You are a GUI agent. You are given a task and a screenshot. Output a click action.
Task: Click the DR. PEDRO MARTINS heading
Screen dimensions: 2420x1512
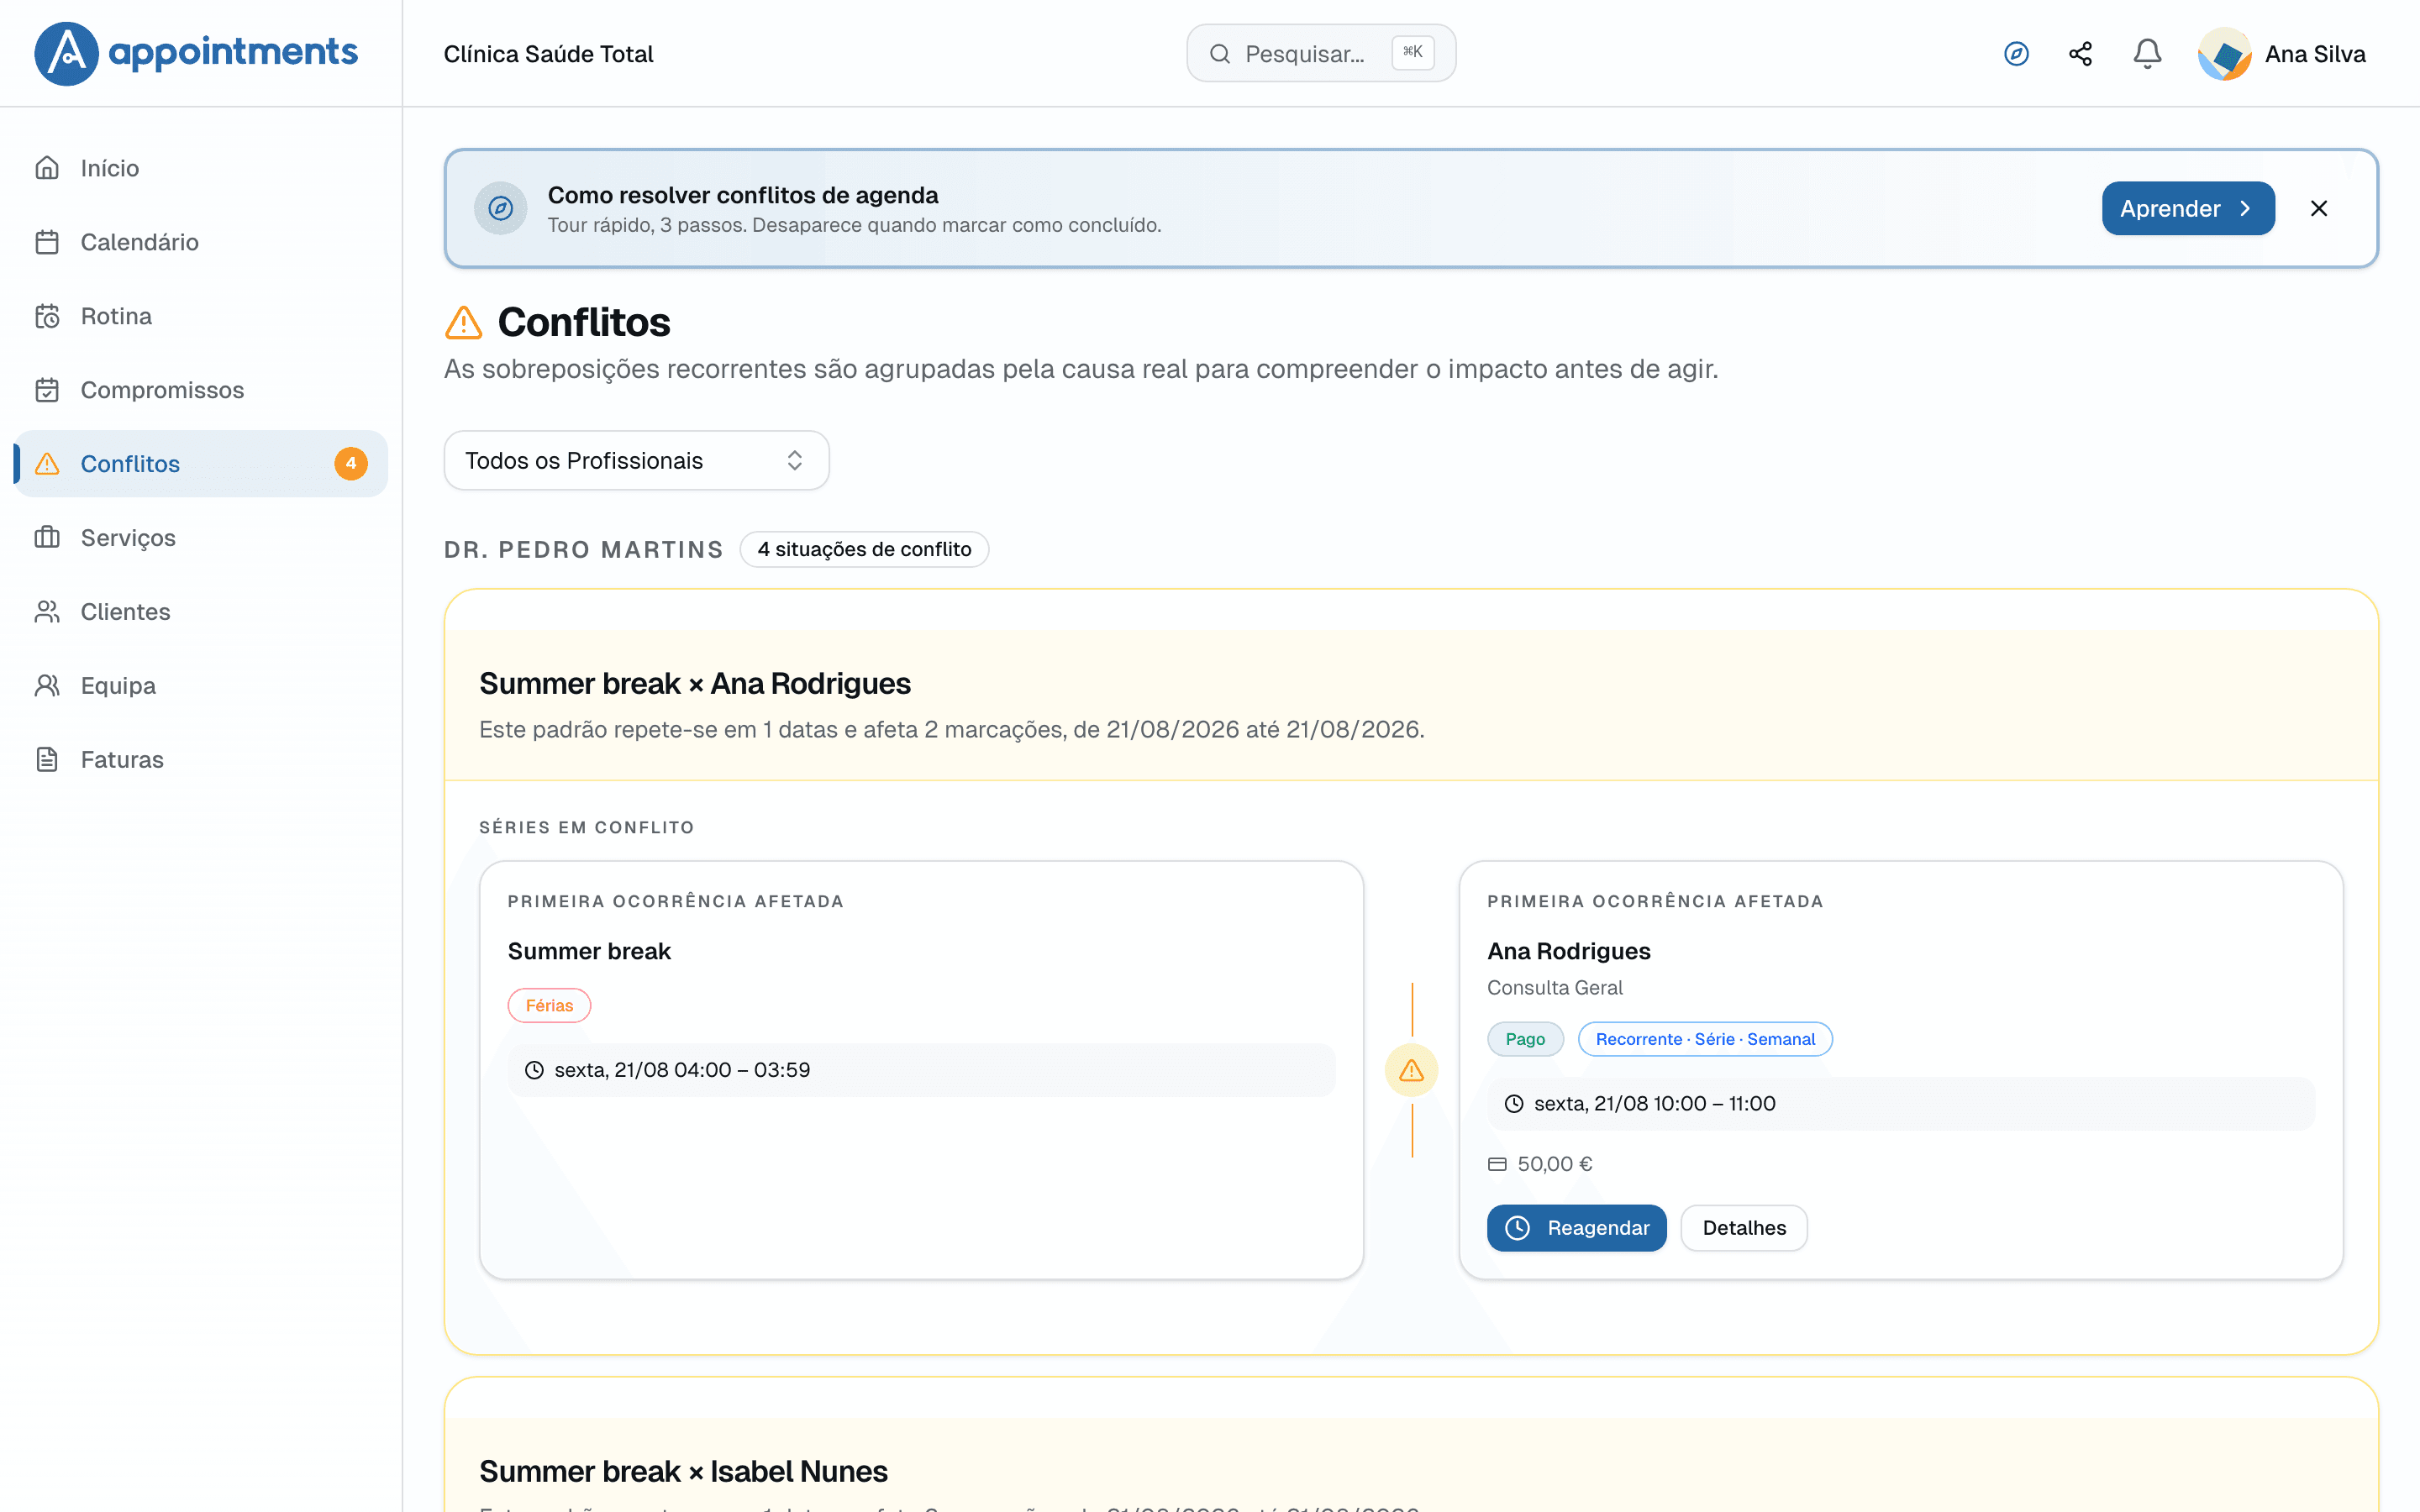click(x=584, y=550)
